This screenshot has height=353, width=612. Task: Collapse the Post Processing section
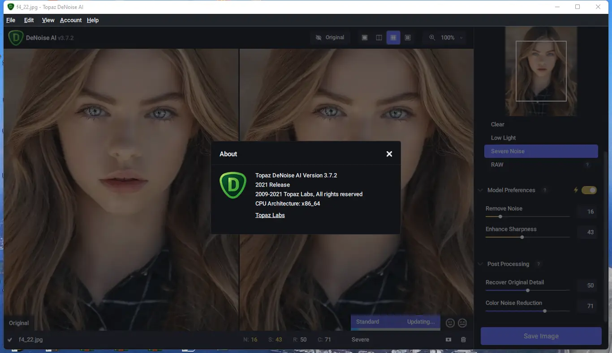pyautogui.click(x=481, y=264)
